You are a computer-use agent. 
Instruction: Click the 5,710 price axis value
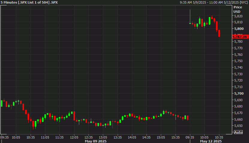tap(238, 87)
